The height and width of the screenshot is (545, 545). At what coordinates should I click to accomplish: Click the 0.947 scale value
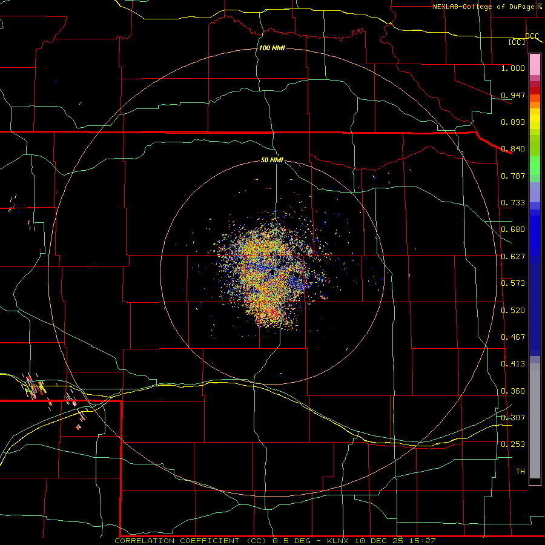513,95
